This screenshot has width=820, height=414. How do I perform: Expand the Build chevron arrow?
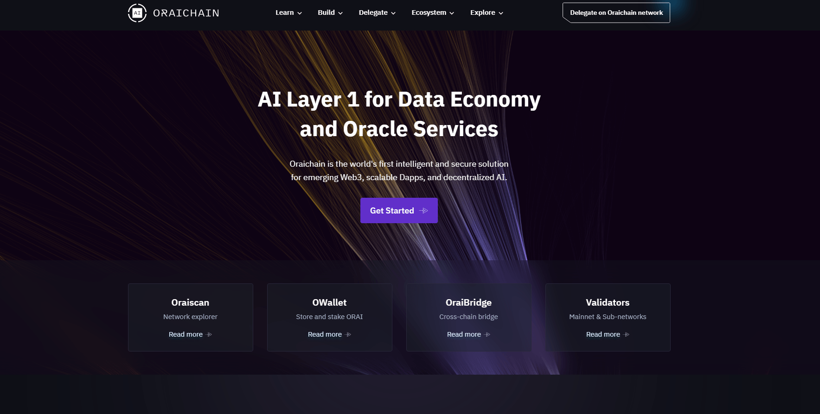pos(340,13)
